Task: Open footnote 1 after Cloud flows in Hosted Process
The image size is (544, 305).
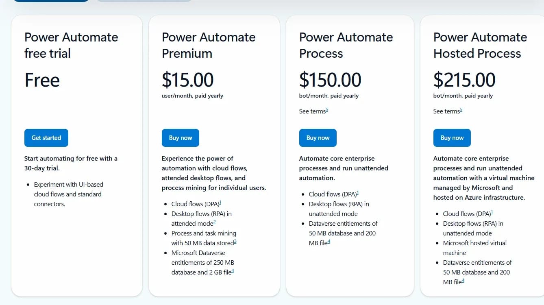Action: [492, 212]
